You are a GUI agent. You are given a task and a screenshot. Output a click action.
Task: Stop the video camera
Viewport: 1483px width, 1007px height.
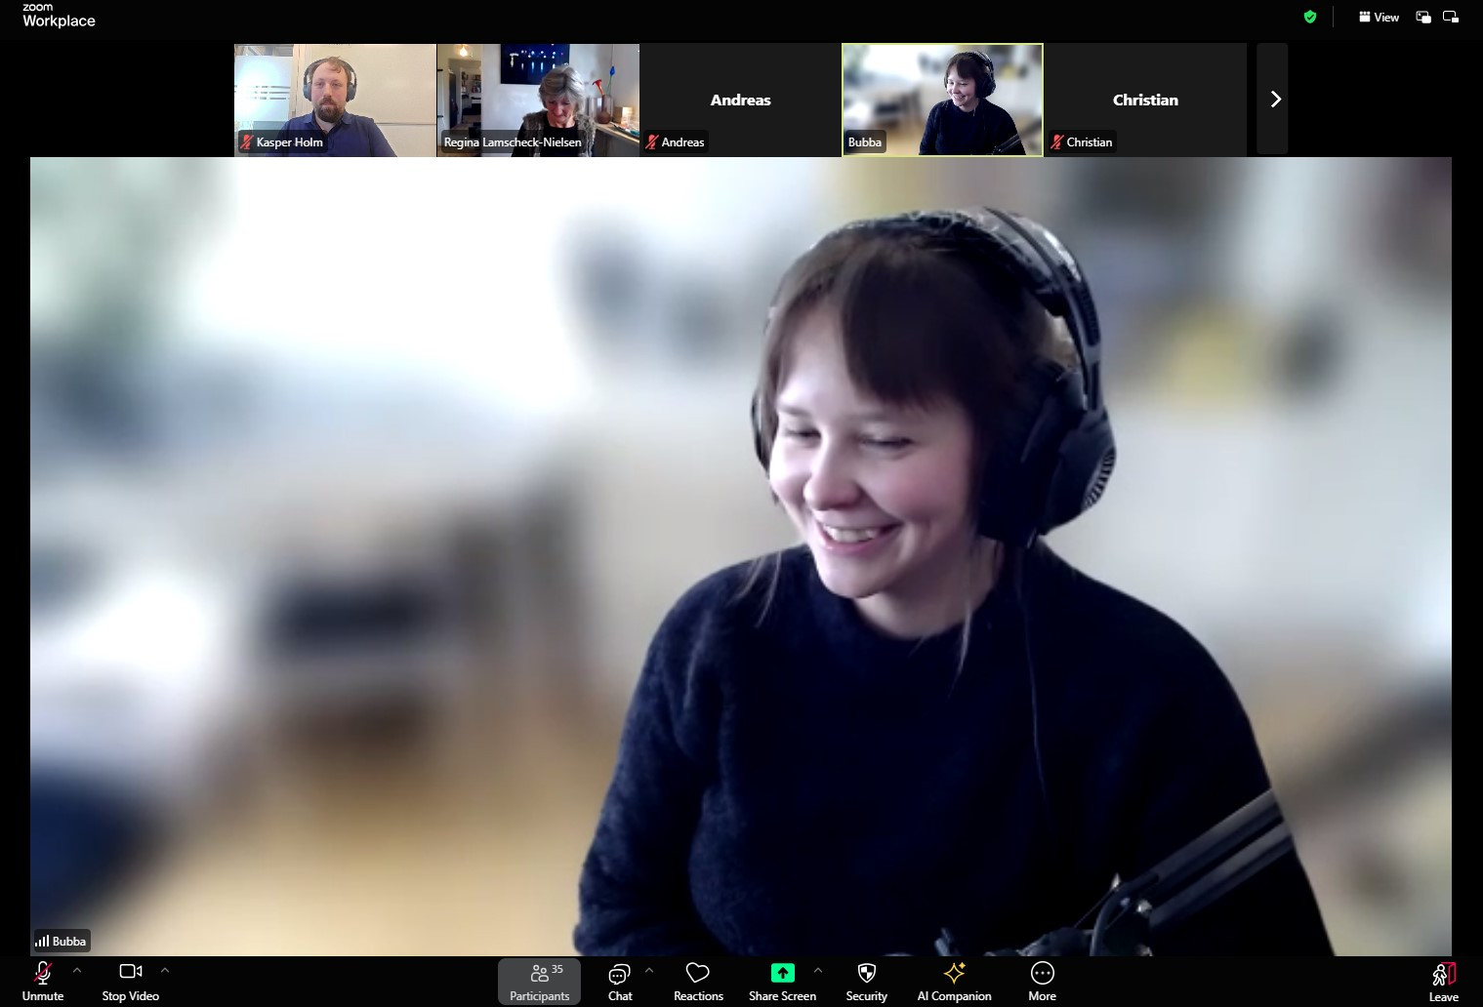(x=130, y=981)
